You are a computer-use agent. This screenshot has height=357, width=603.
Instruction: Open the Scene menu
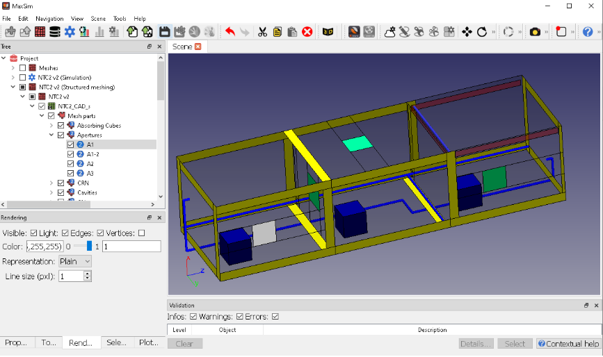tap(98, 18)
